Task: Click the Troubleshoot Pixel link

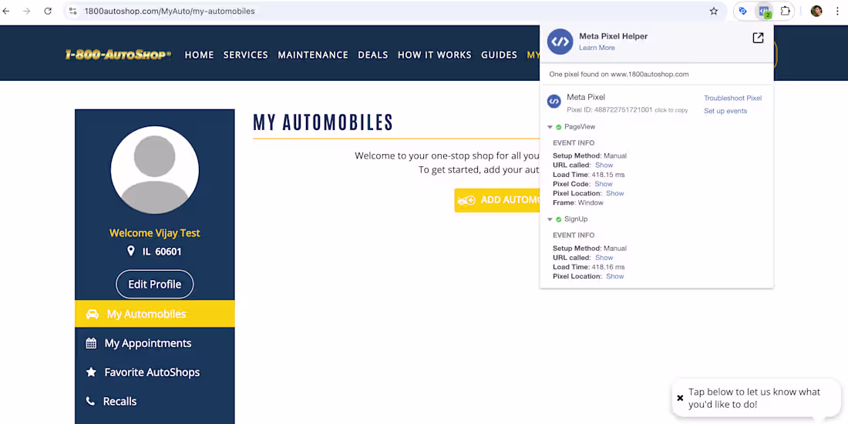Action: [732, 98]
